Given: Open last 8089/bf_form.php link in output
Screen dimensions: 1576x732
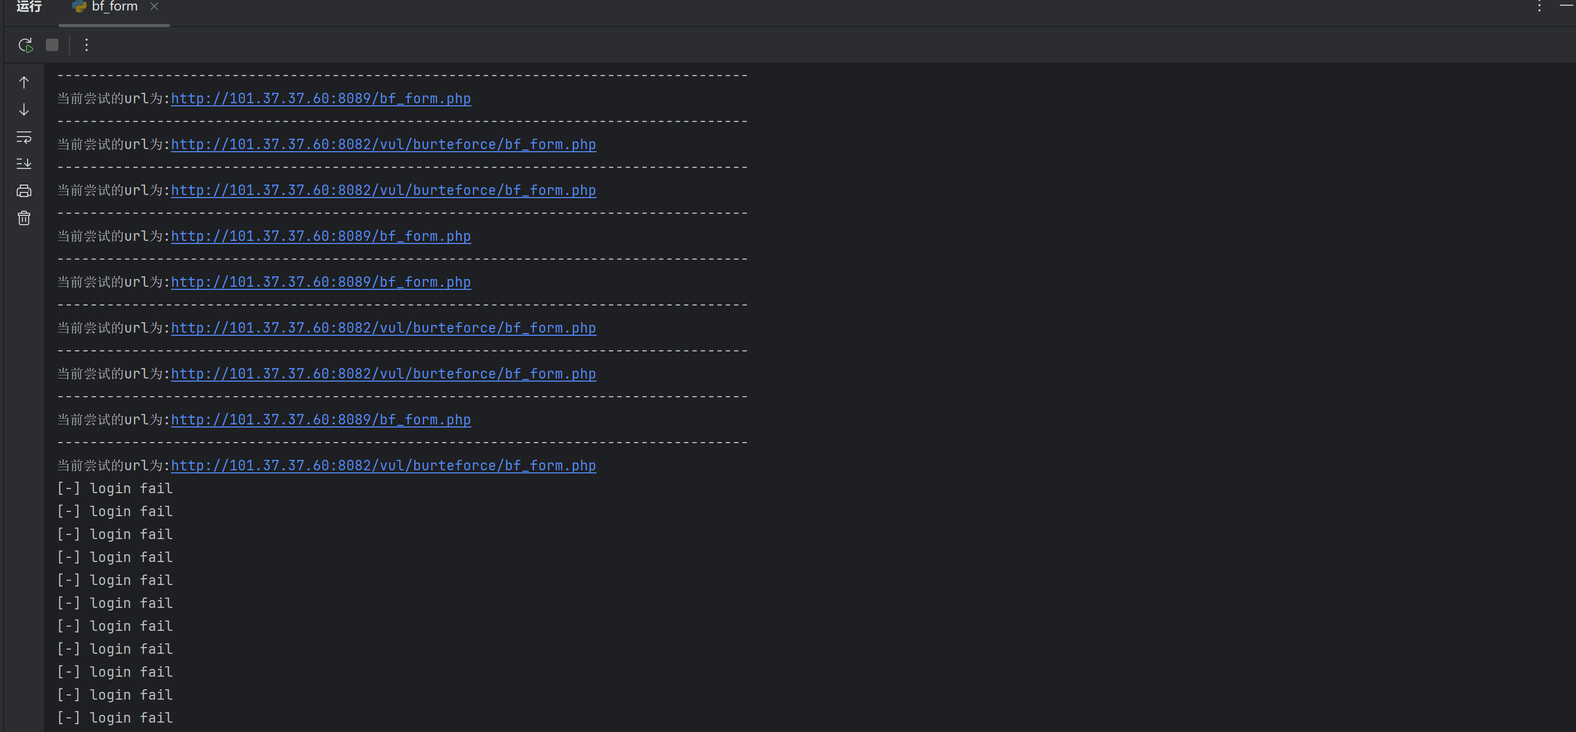Looking at the screenshot, I should tap(321, 420).
